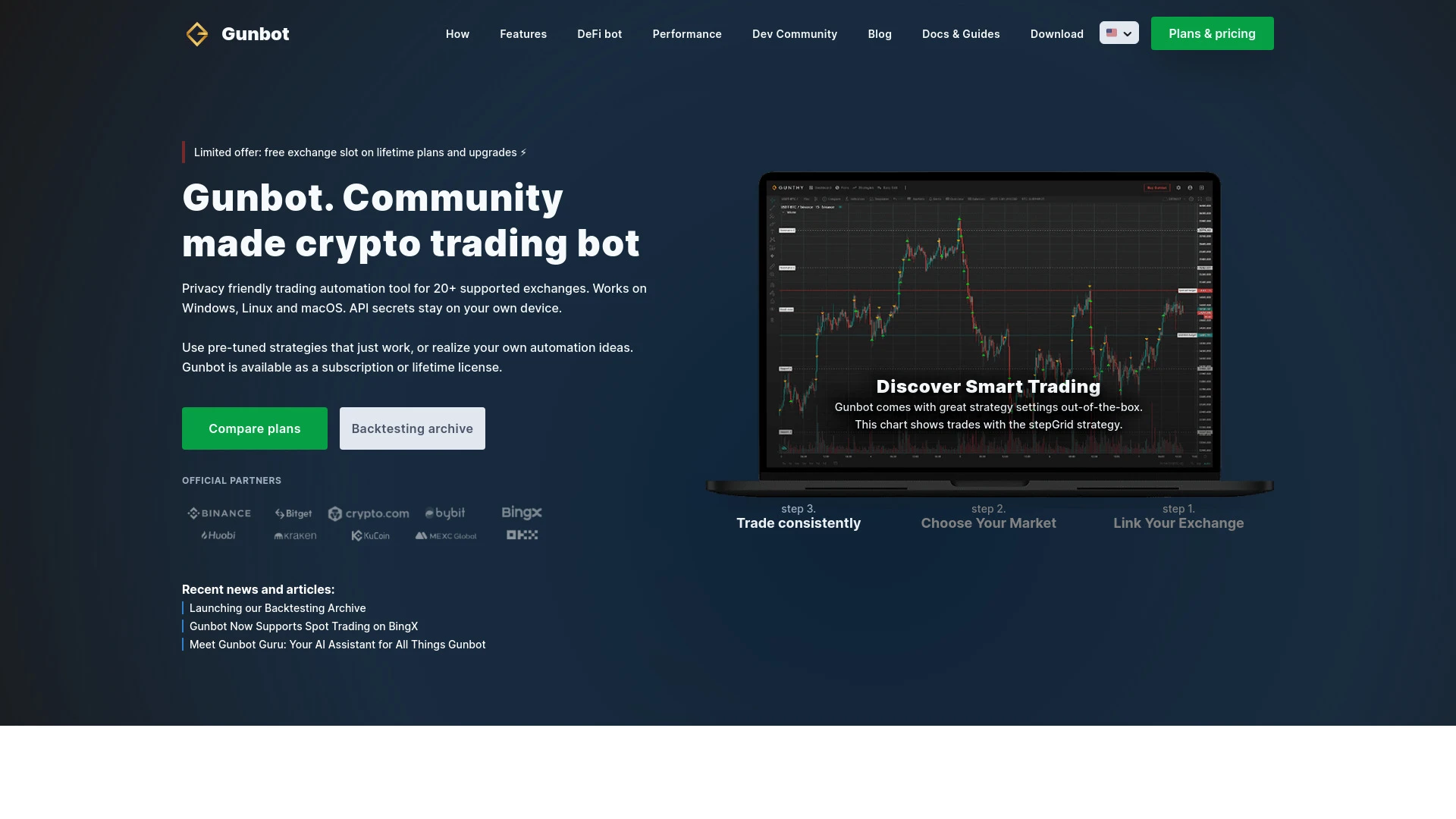The image size is (1456, 819).
Task: Click the BingX partner logo icon
Action: 521,513
